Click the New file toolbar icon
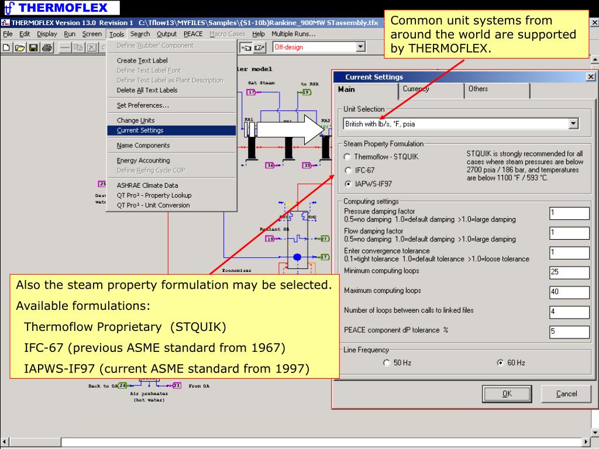The height and width of the screenshot is (449, 599). click(6, 48)
